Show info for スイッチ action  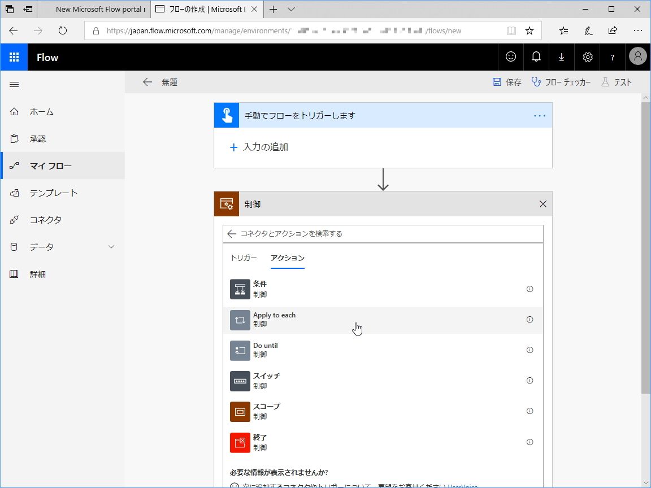pyautogui.click(x=530, y=381)
